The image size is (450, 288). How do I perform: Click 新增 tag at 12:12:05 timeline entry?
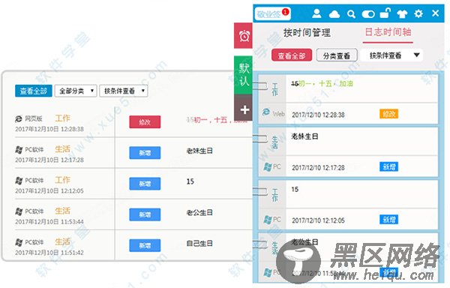click(x=388, y=220)
